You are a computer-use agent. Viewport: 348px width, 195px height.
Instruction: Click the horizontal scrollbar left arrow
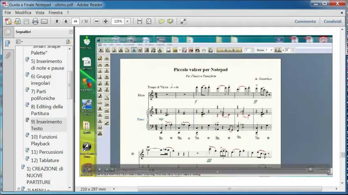(114, 189)
